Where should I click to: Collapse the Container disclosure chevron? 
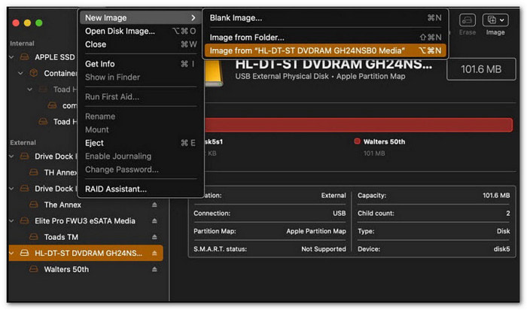(20, 73)
